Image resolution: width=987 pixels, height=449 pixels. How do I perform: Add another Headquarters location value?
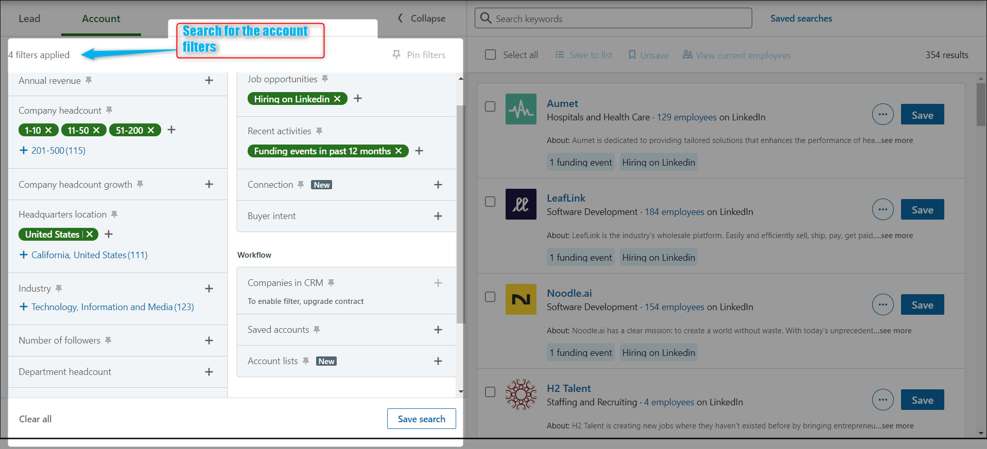[x=109, y=234]
